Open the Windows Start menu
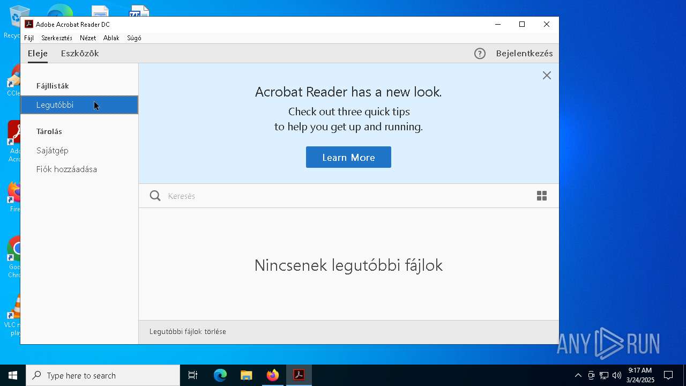686x386 pixels. 13,375
